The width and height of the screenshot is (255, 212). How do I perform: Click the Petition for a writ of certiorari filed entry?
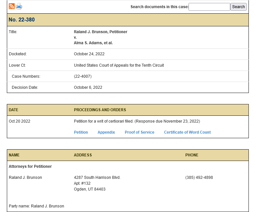(x=137, y=121)
